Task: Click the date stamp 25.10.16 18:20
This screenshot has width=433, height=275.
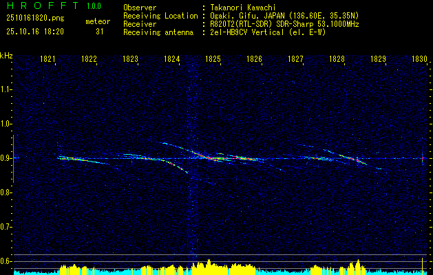Action: pos(35,32)
